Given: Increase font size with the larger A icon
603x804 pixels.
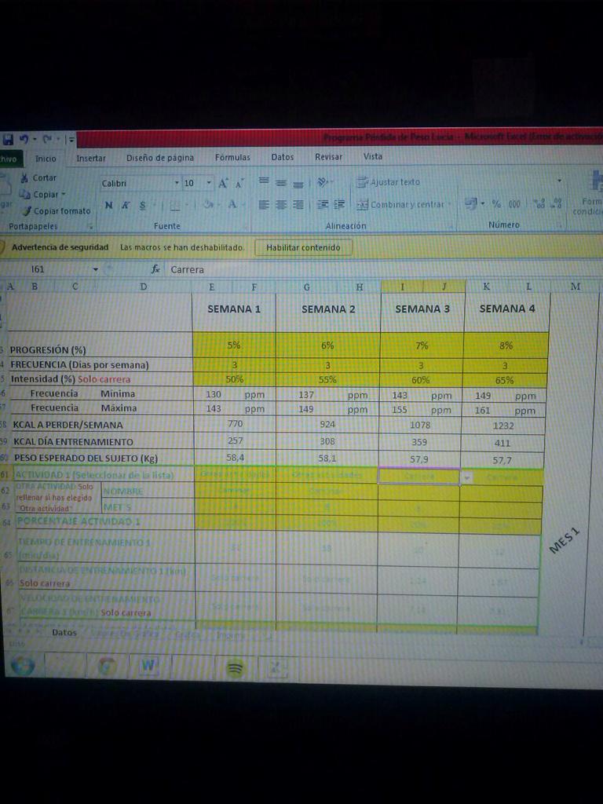Looking at the screenshot, I should pyautogui.click(x=223, y=183).
